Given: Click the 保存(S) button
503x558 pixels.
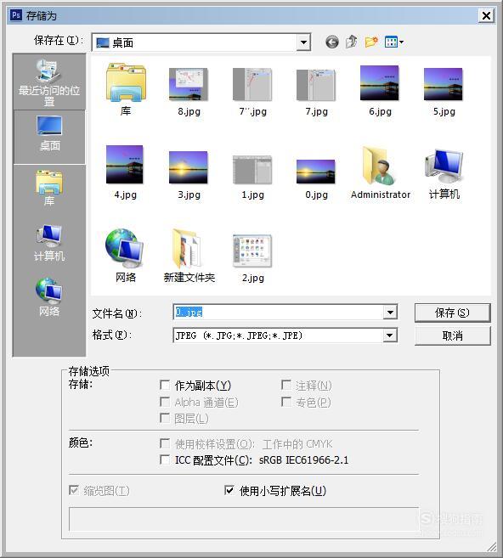Looking at the screenshot, I should point(453,313).
